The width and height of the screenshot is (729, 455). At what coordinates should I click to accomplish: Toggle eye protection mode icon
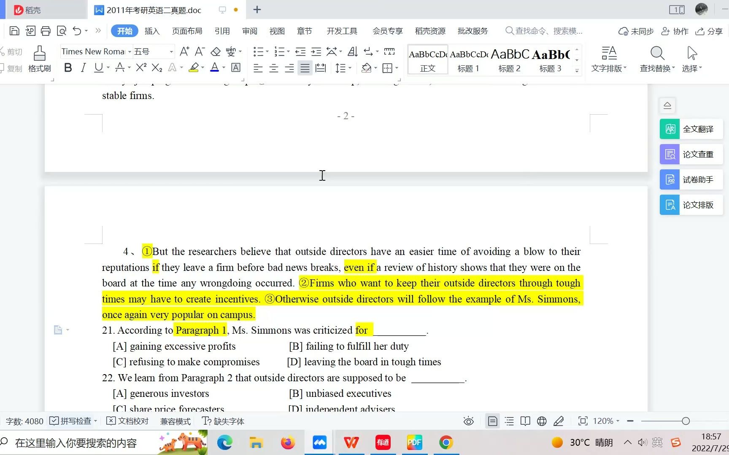[x=468, y=421]
